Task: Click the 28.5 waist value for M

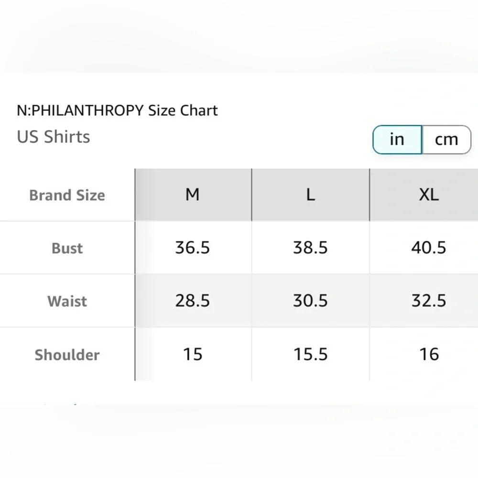Action: (x=192, y=301)
